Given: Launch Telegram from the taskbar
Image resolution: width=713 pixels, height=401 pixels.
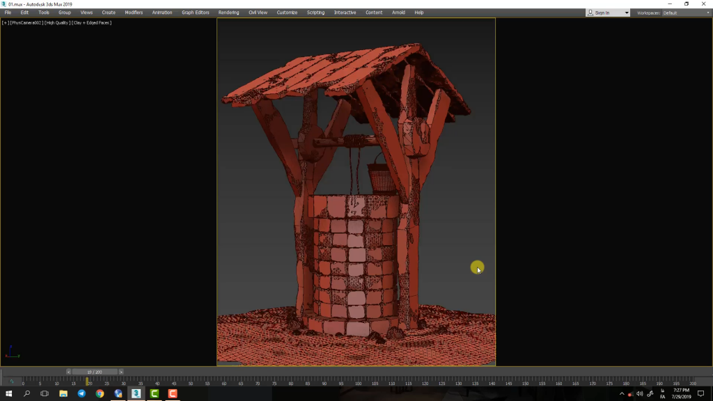Looking at the screenshot, I should [x=81, y=393].
